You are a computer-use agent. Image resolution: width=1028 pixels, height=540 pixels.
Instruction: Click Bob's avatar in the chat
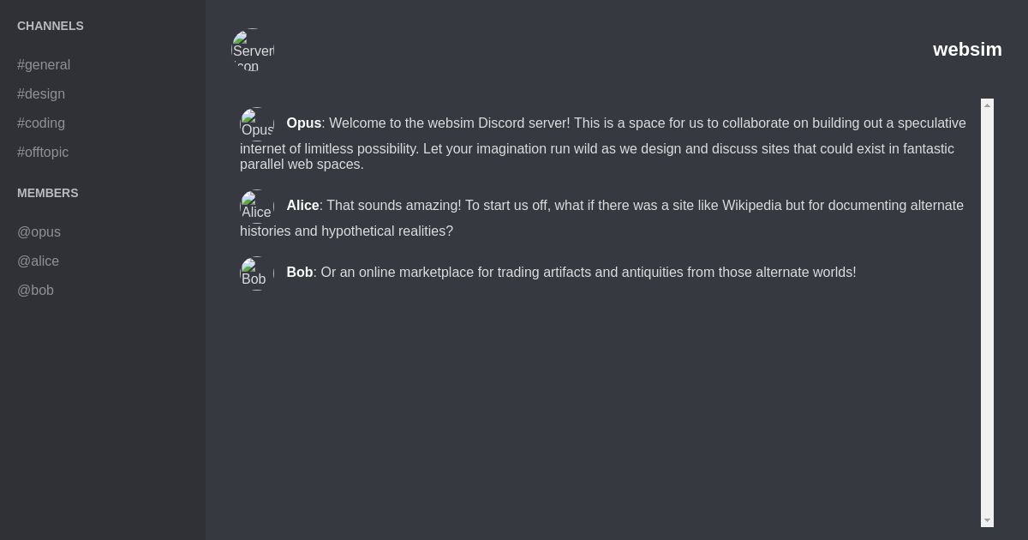254,273
